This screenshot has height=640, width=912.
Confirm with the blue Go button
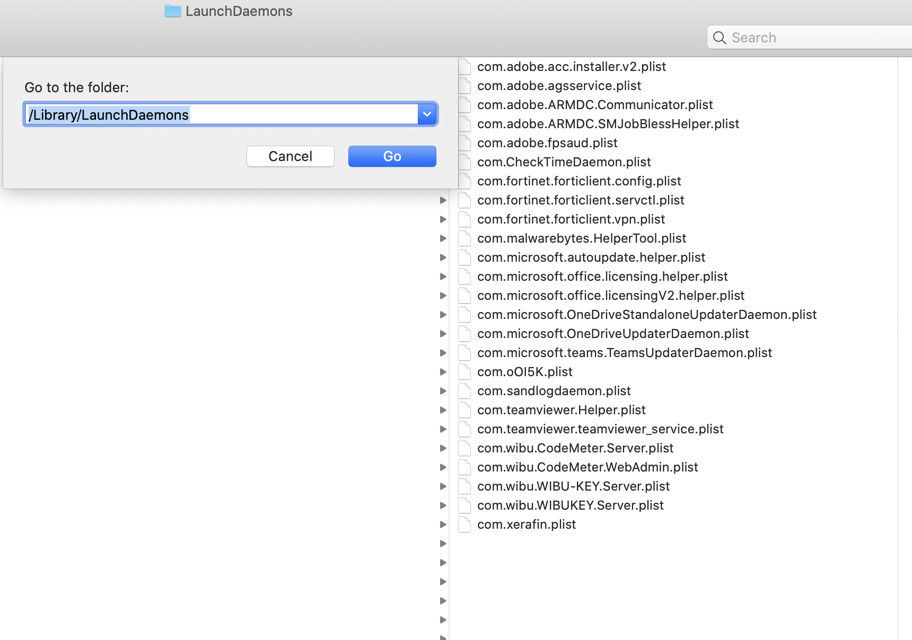(x=392, y=156)
